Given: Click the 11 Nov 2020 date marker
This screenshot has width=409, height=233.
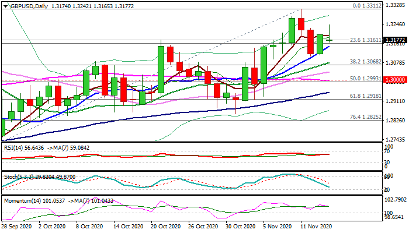Looking at the screenshot, I should tap(316, 226).
